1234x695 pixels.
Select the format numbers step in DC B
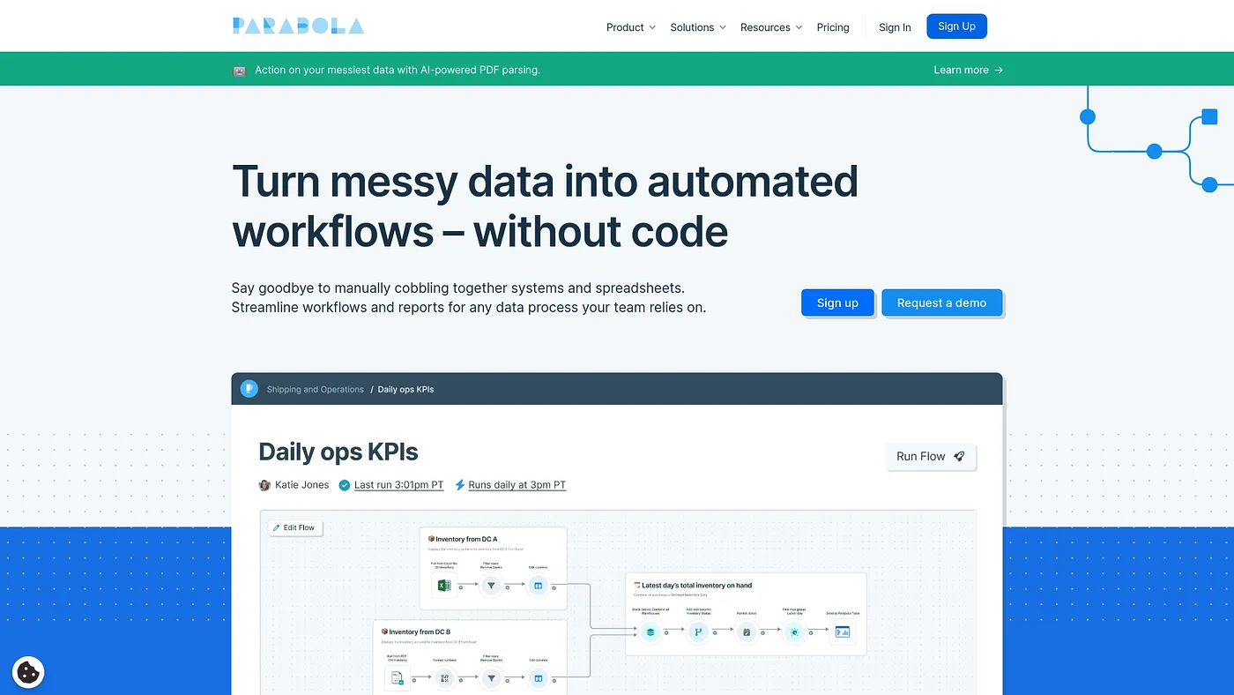(x=444, y=678)
